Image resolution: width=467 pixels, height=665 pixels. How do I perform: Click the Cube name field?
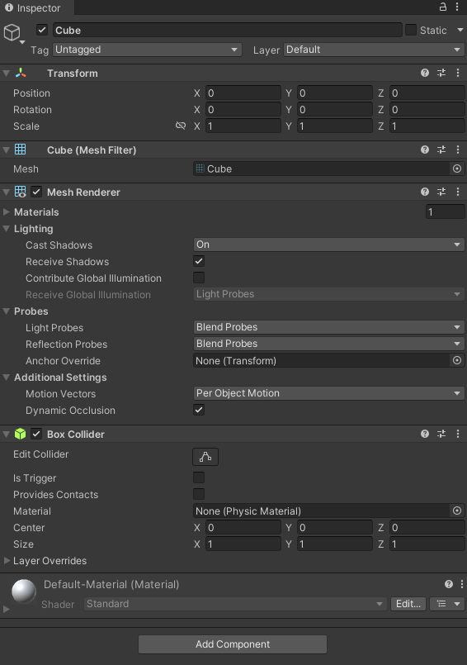point(228,30)
